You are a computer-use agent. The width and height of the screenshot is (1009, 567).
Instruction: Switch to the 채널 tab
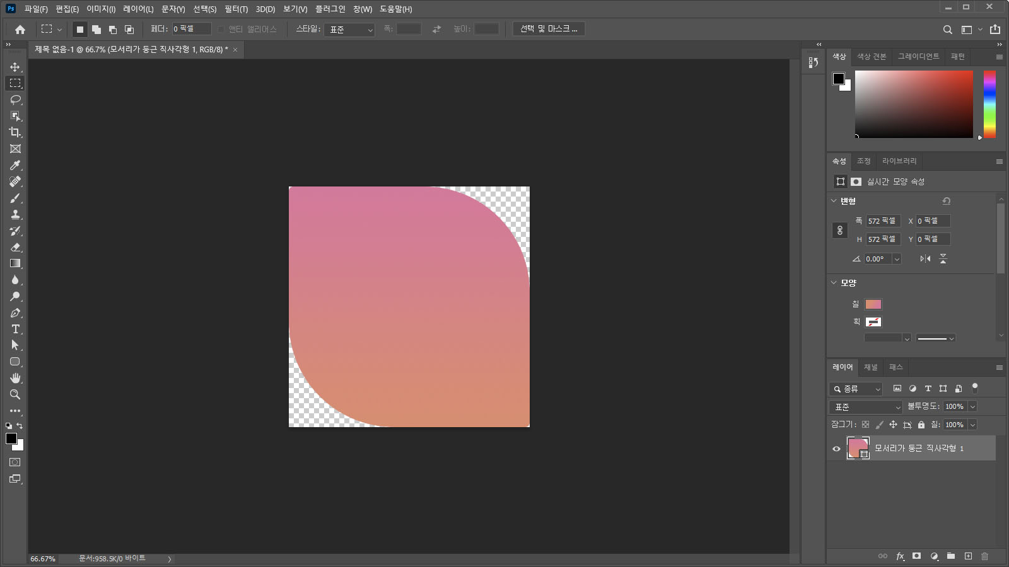pos(871,367)
